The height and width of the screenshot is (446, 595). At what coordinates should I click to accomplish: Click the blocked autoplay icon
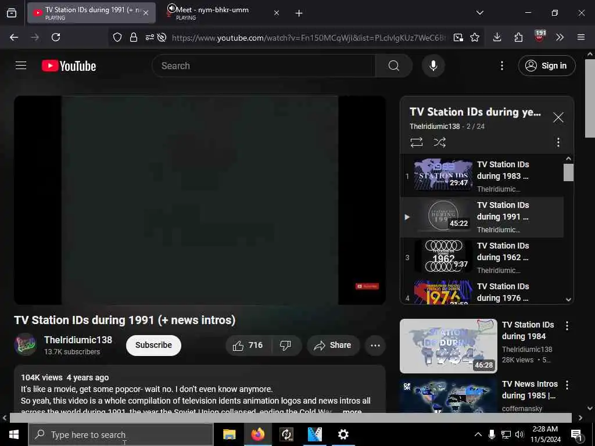162,37
